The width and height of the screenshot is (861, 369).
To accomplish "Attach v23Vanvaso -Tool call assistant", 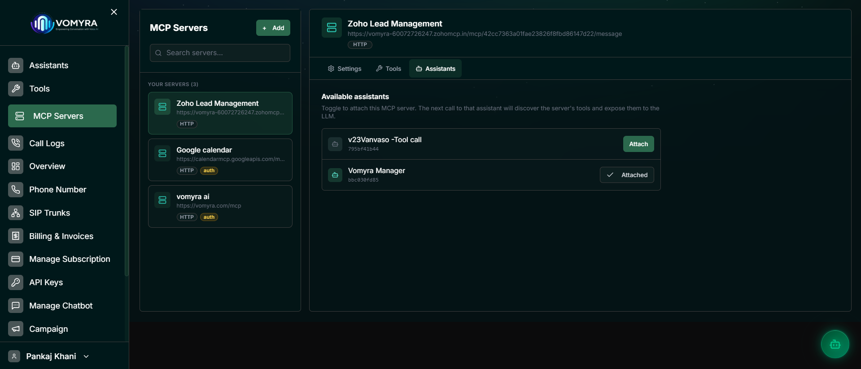I will click(638, 144).
